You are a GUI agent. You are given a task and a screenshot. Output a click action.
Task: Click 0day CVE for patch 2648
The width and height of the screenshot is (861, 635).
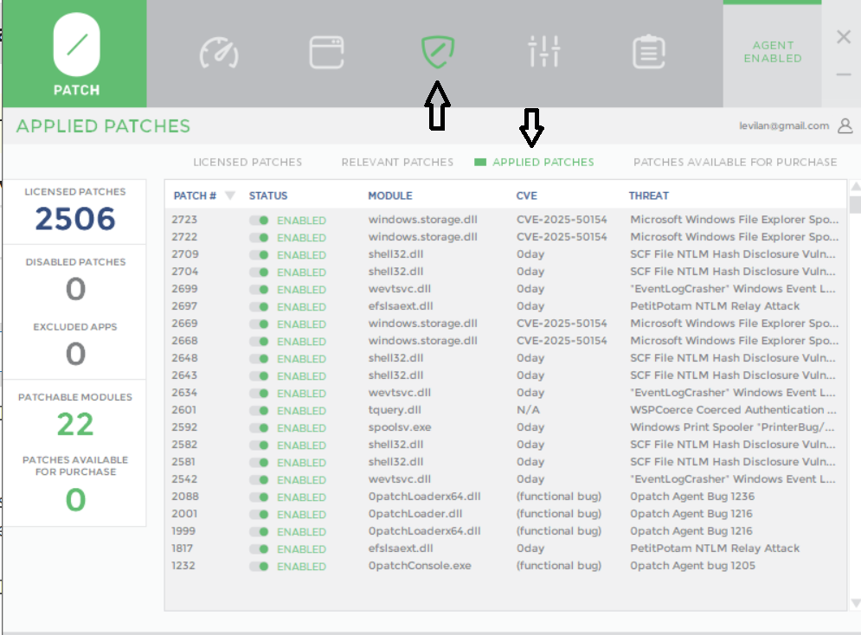(530, 358)
